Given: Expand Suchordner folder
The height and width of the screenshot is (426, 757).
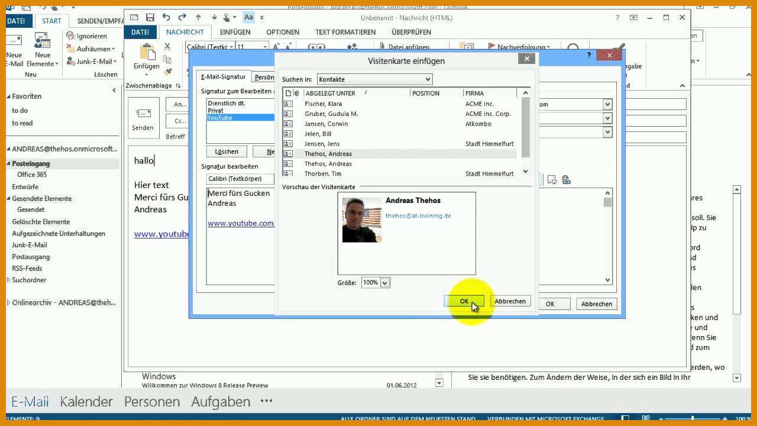Looking at the screenshot, I should [9, 280].
